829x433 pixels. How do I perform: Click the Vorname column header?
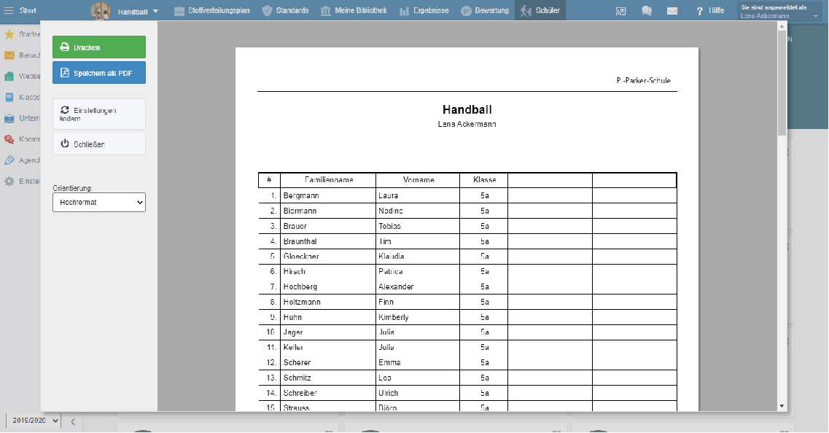click(419, 180)
